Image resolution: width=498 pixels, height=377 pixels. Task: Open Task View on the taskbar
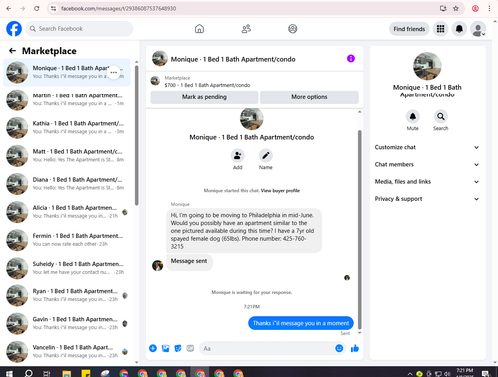coord(46,374)
